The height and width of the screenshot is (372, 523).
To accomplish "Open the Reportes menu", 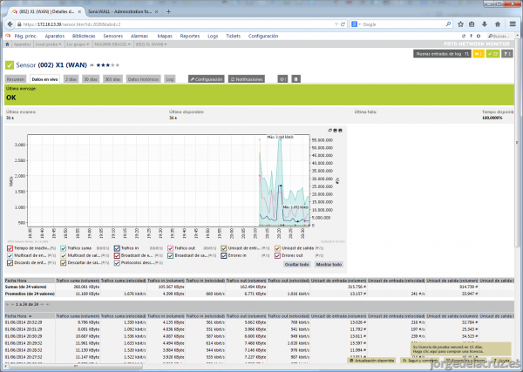I will [190, 36].
